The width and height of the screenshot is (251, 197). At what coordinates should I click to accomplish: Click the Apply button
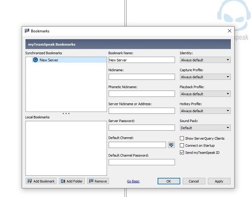tap(219, 181)
